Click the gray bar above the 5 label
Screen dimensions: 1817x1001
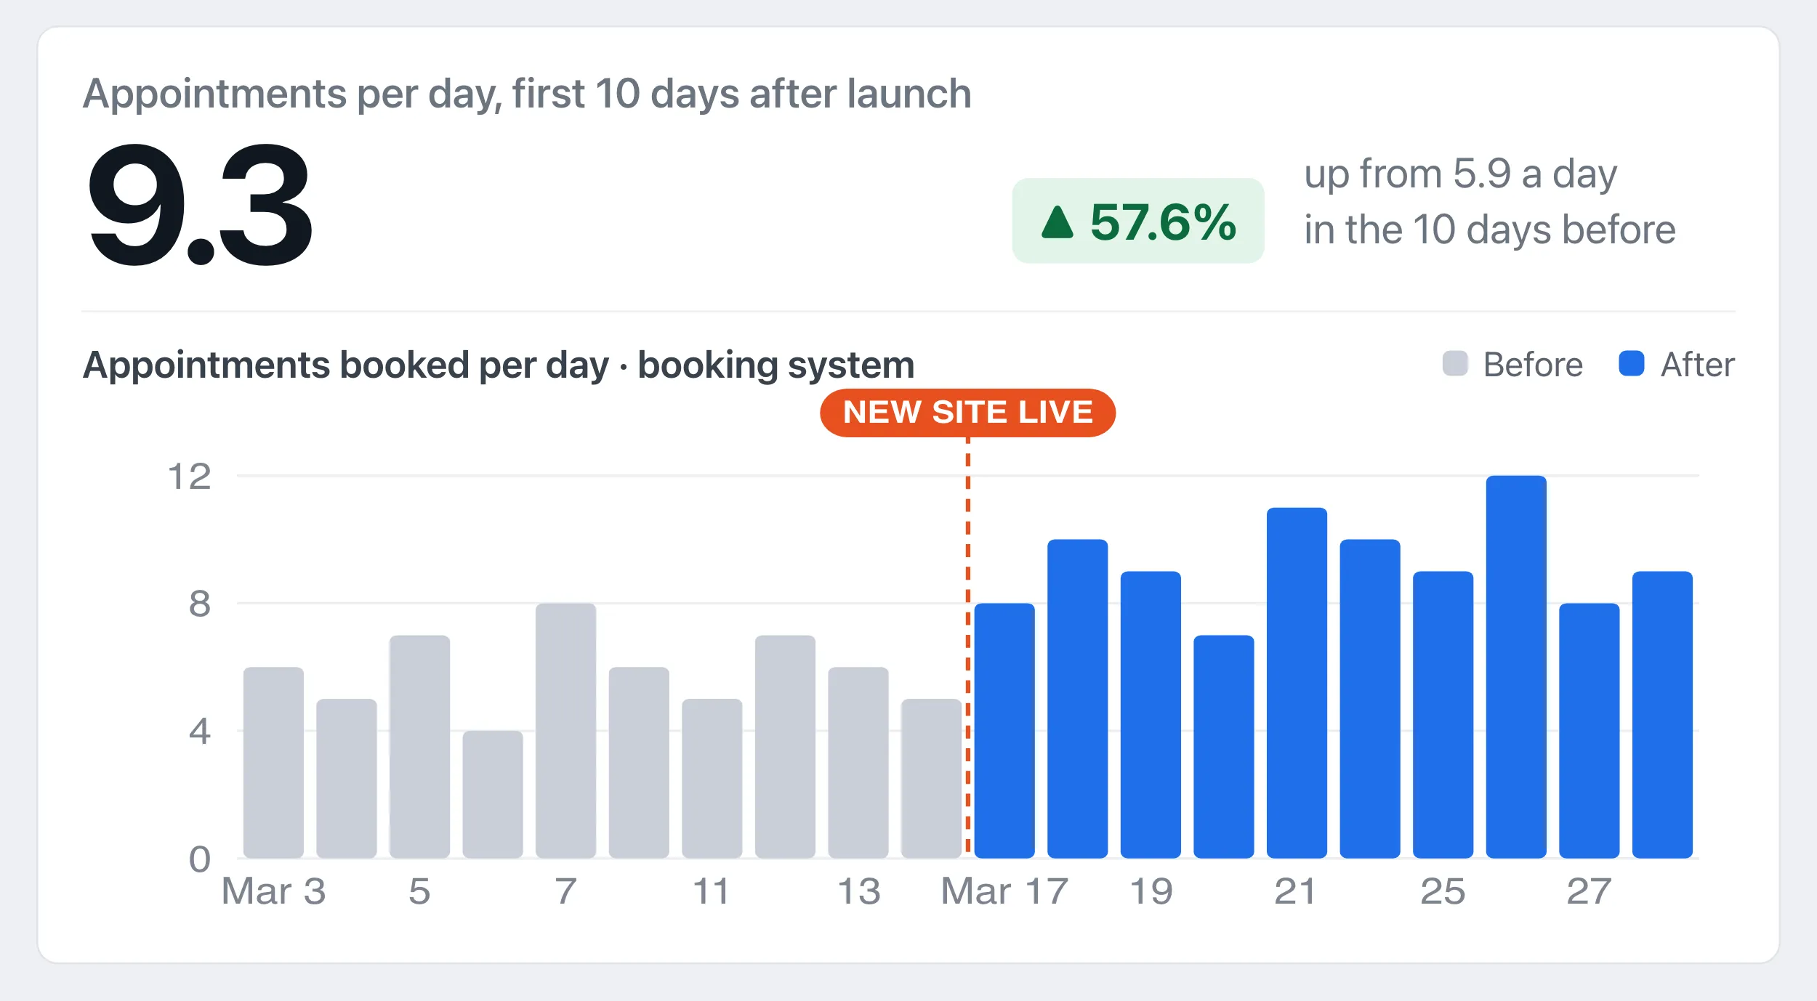tap(419, 747)
